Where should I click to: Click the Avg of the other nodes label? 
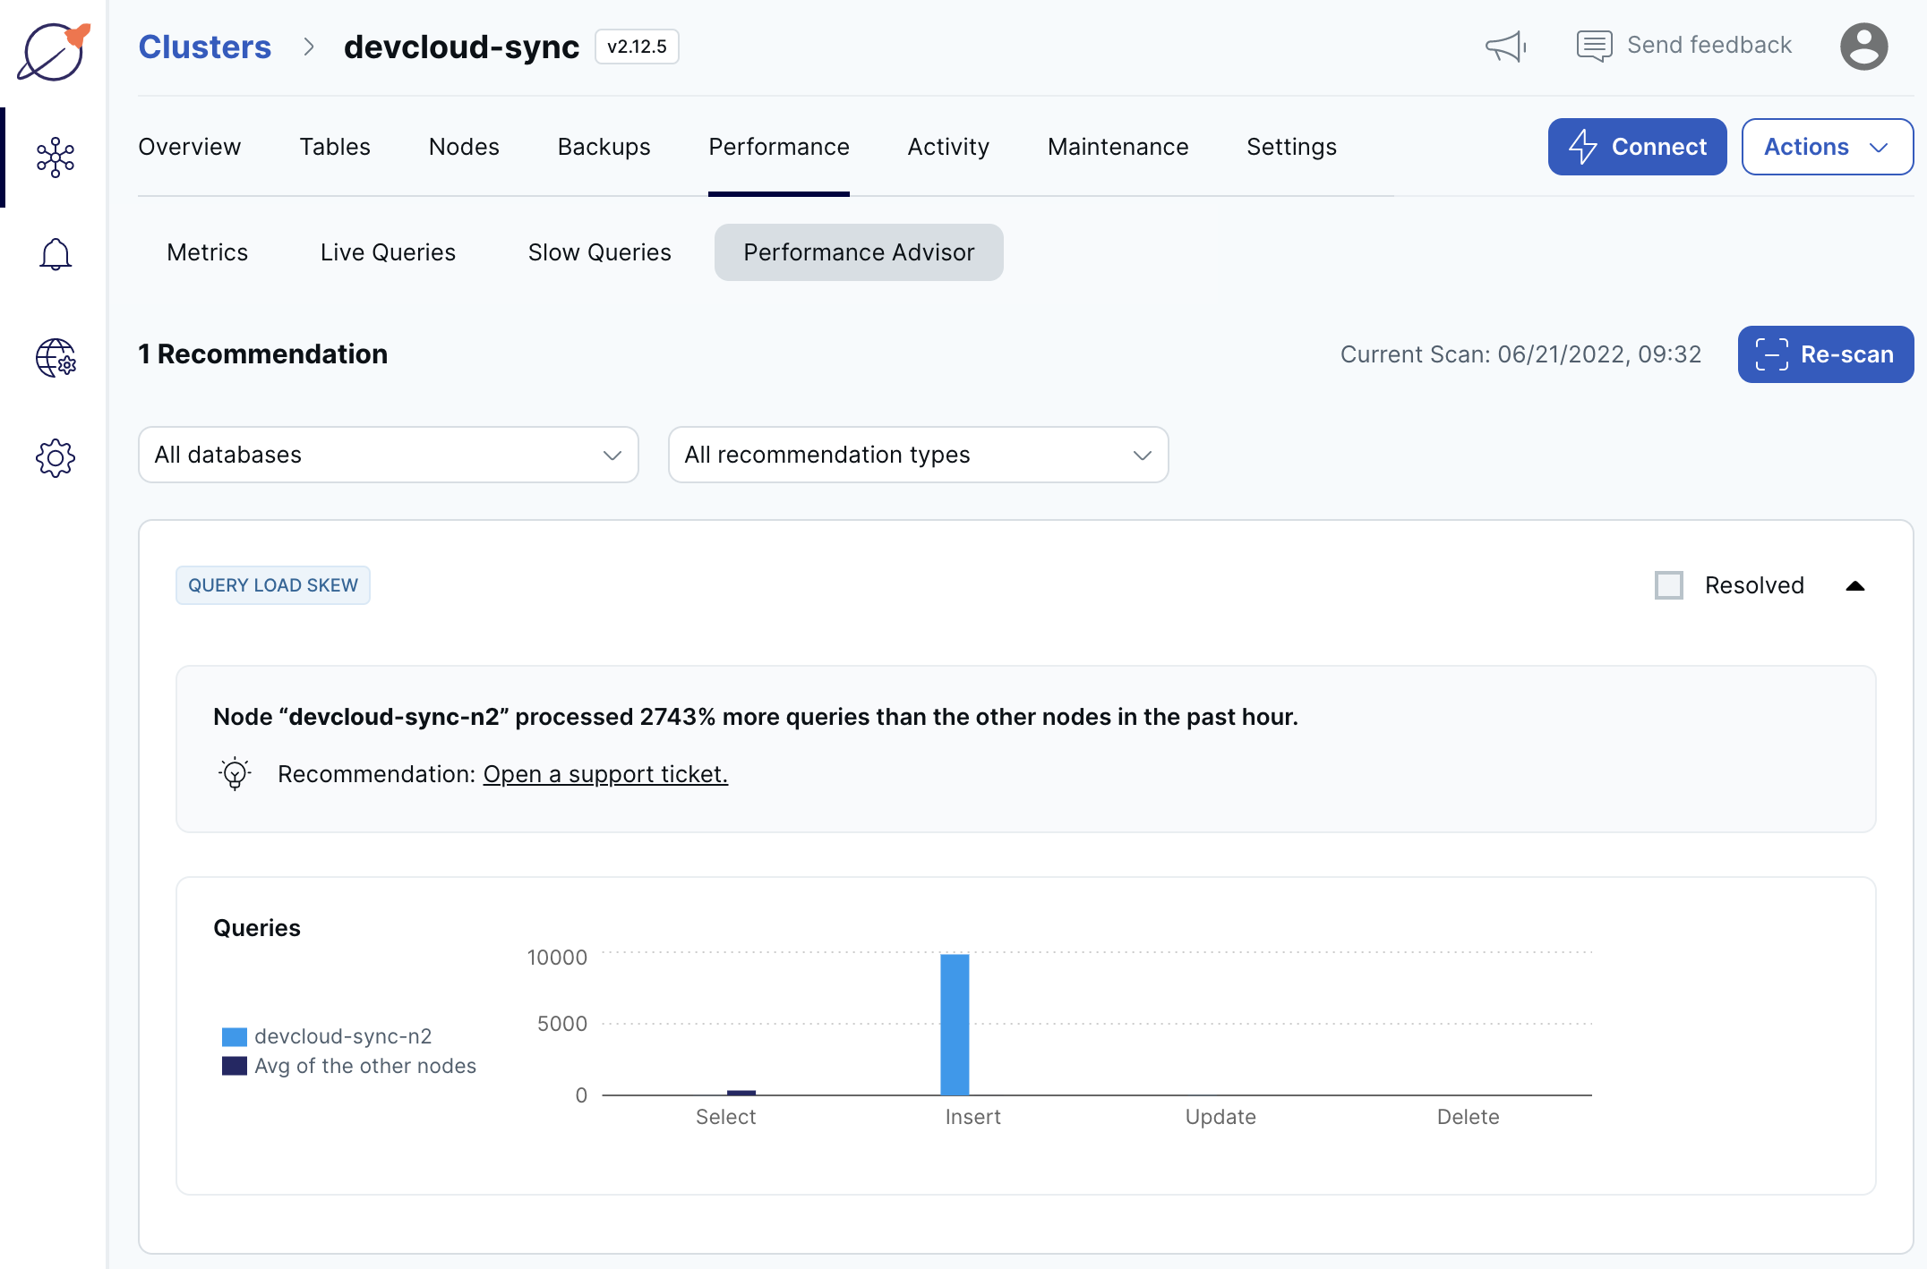click(x=365, y=1066)
